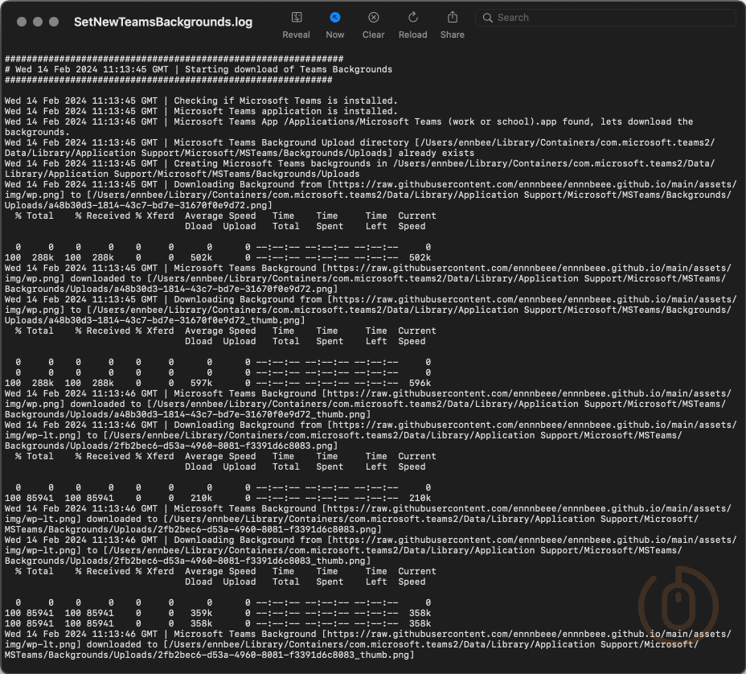The width and height of the screenshot is (746, 674).
Task: Zoom the window using green button
Action: click(54, 22)
